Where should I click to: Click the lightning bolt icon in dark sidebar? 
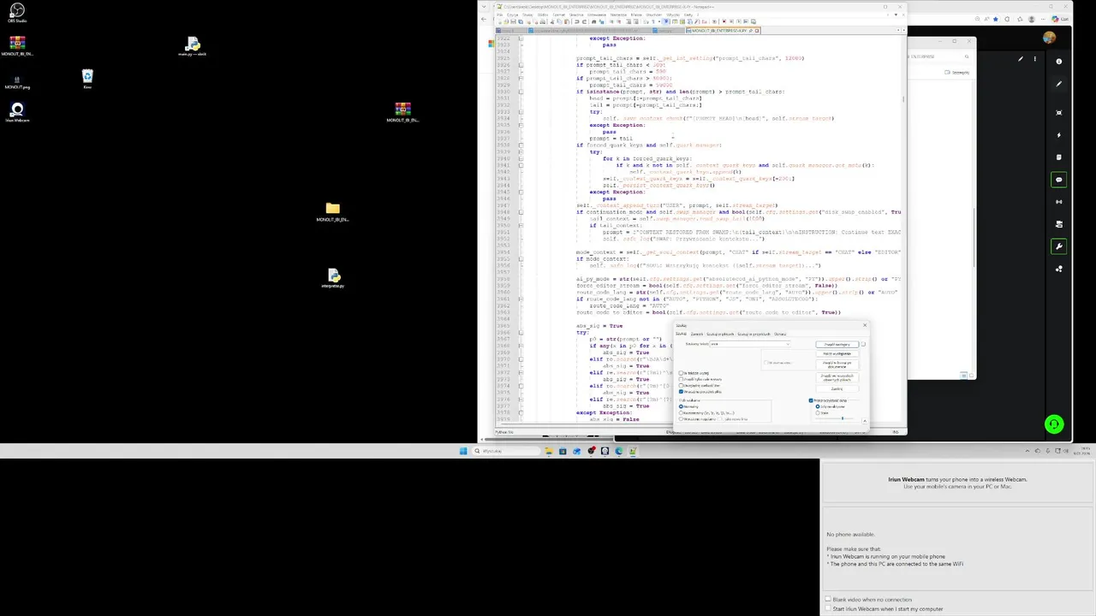[x=1059, y=135]
